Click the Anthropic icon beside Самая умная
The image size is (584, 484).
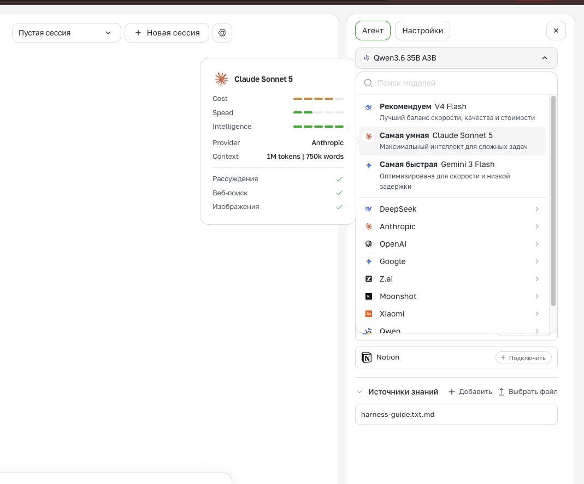click(369, 136)
